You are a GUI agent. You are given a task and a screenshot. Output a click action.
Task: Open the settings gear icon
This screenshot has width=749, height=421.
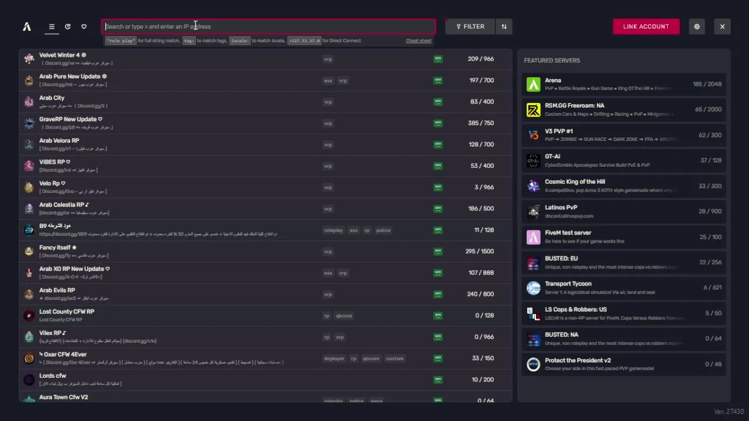point(697,26)
